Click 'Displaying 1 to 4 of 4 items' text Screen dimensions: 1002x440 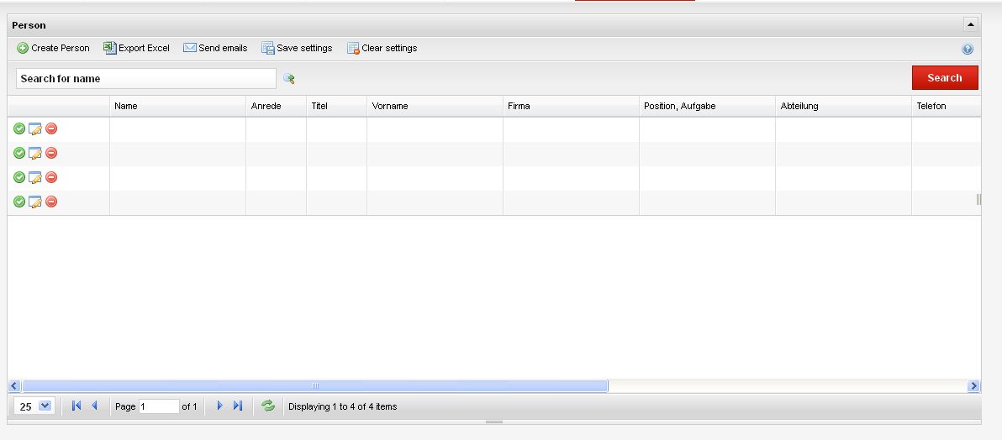tap(342, 406)
